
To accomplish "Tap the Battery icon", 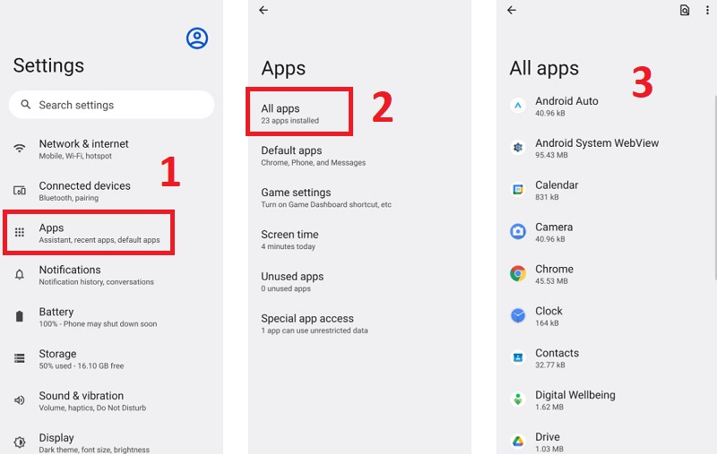I will pos(20,316).
